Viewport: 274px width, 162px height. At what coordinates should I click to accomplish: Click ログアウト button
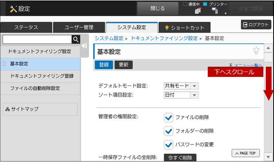click(x=256, y=25)
